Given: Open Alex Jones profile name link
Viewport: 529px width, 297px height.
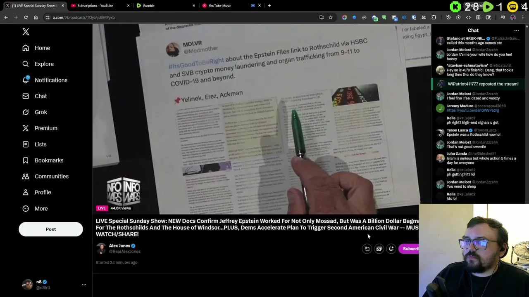Looking at the screenshot, I should pos(119,246).
